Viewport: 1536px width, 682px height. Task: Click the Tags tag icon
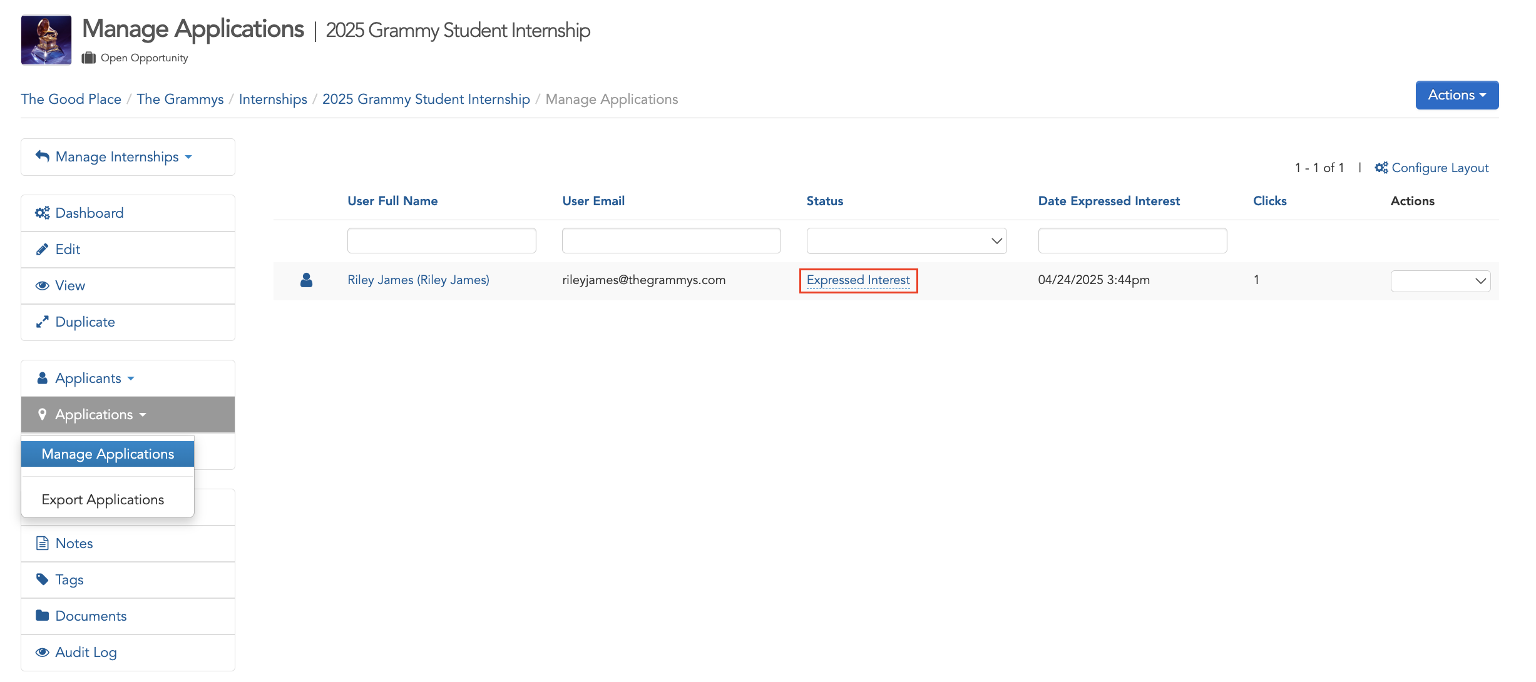42,579
